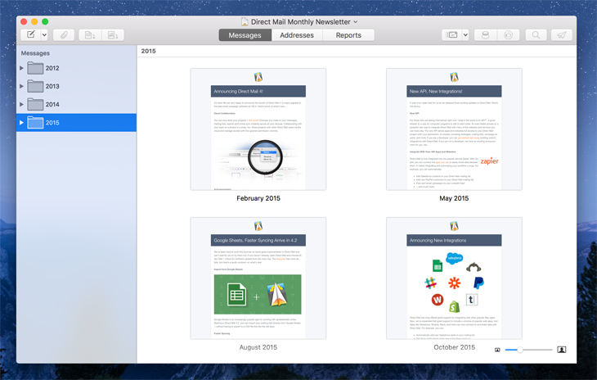Expand the 2015 folder disclosure triangle
The image size is (597, 380).
click(x=22, y=122)
